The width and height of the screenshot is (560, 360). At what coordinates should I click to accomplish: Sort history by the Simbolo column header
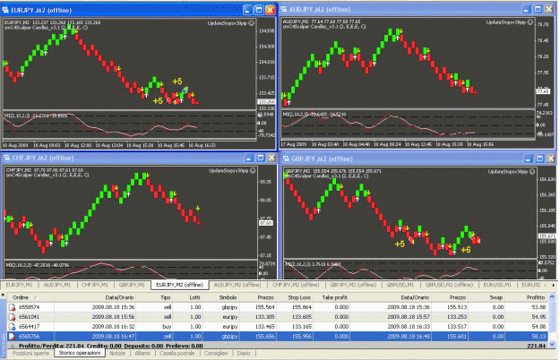click(221, 297)
